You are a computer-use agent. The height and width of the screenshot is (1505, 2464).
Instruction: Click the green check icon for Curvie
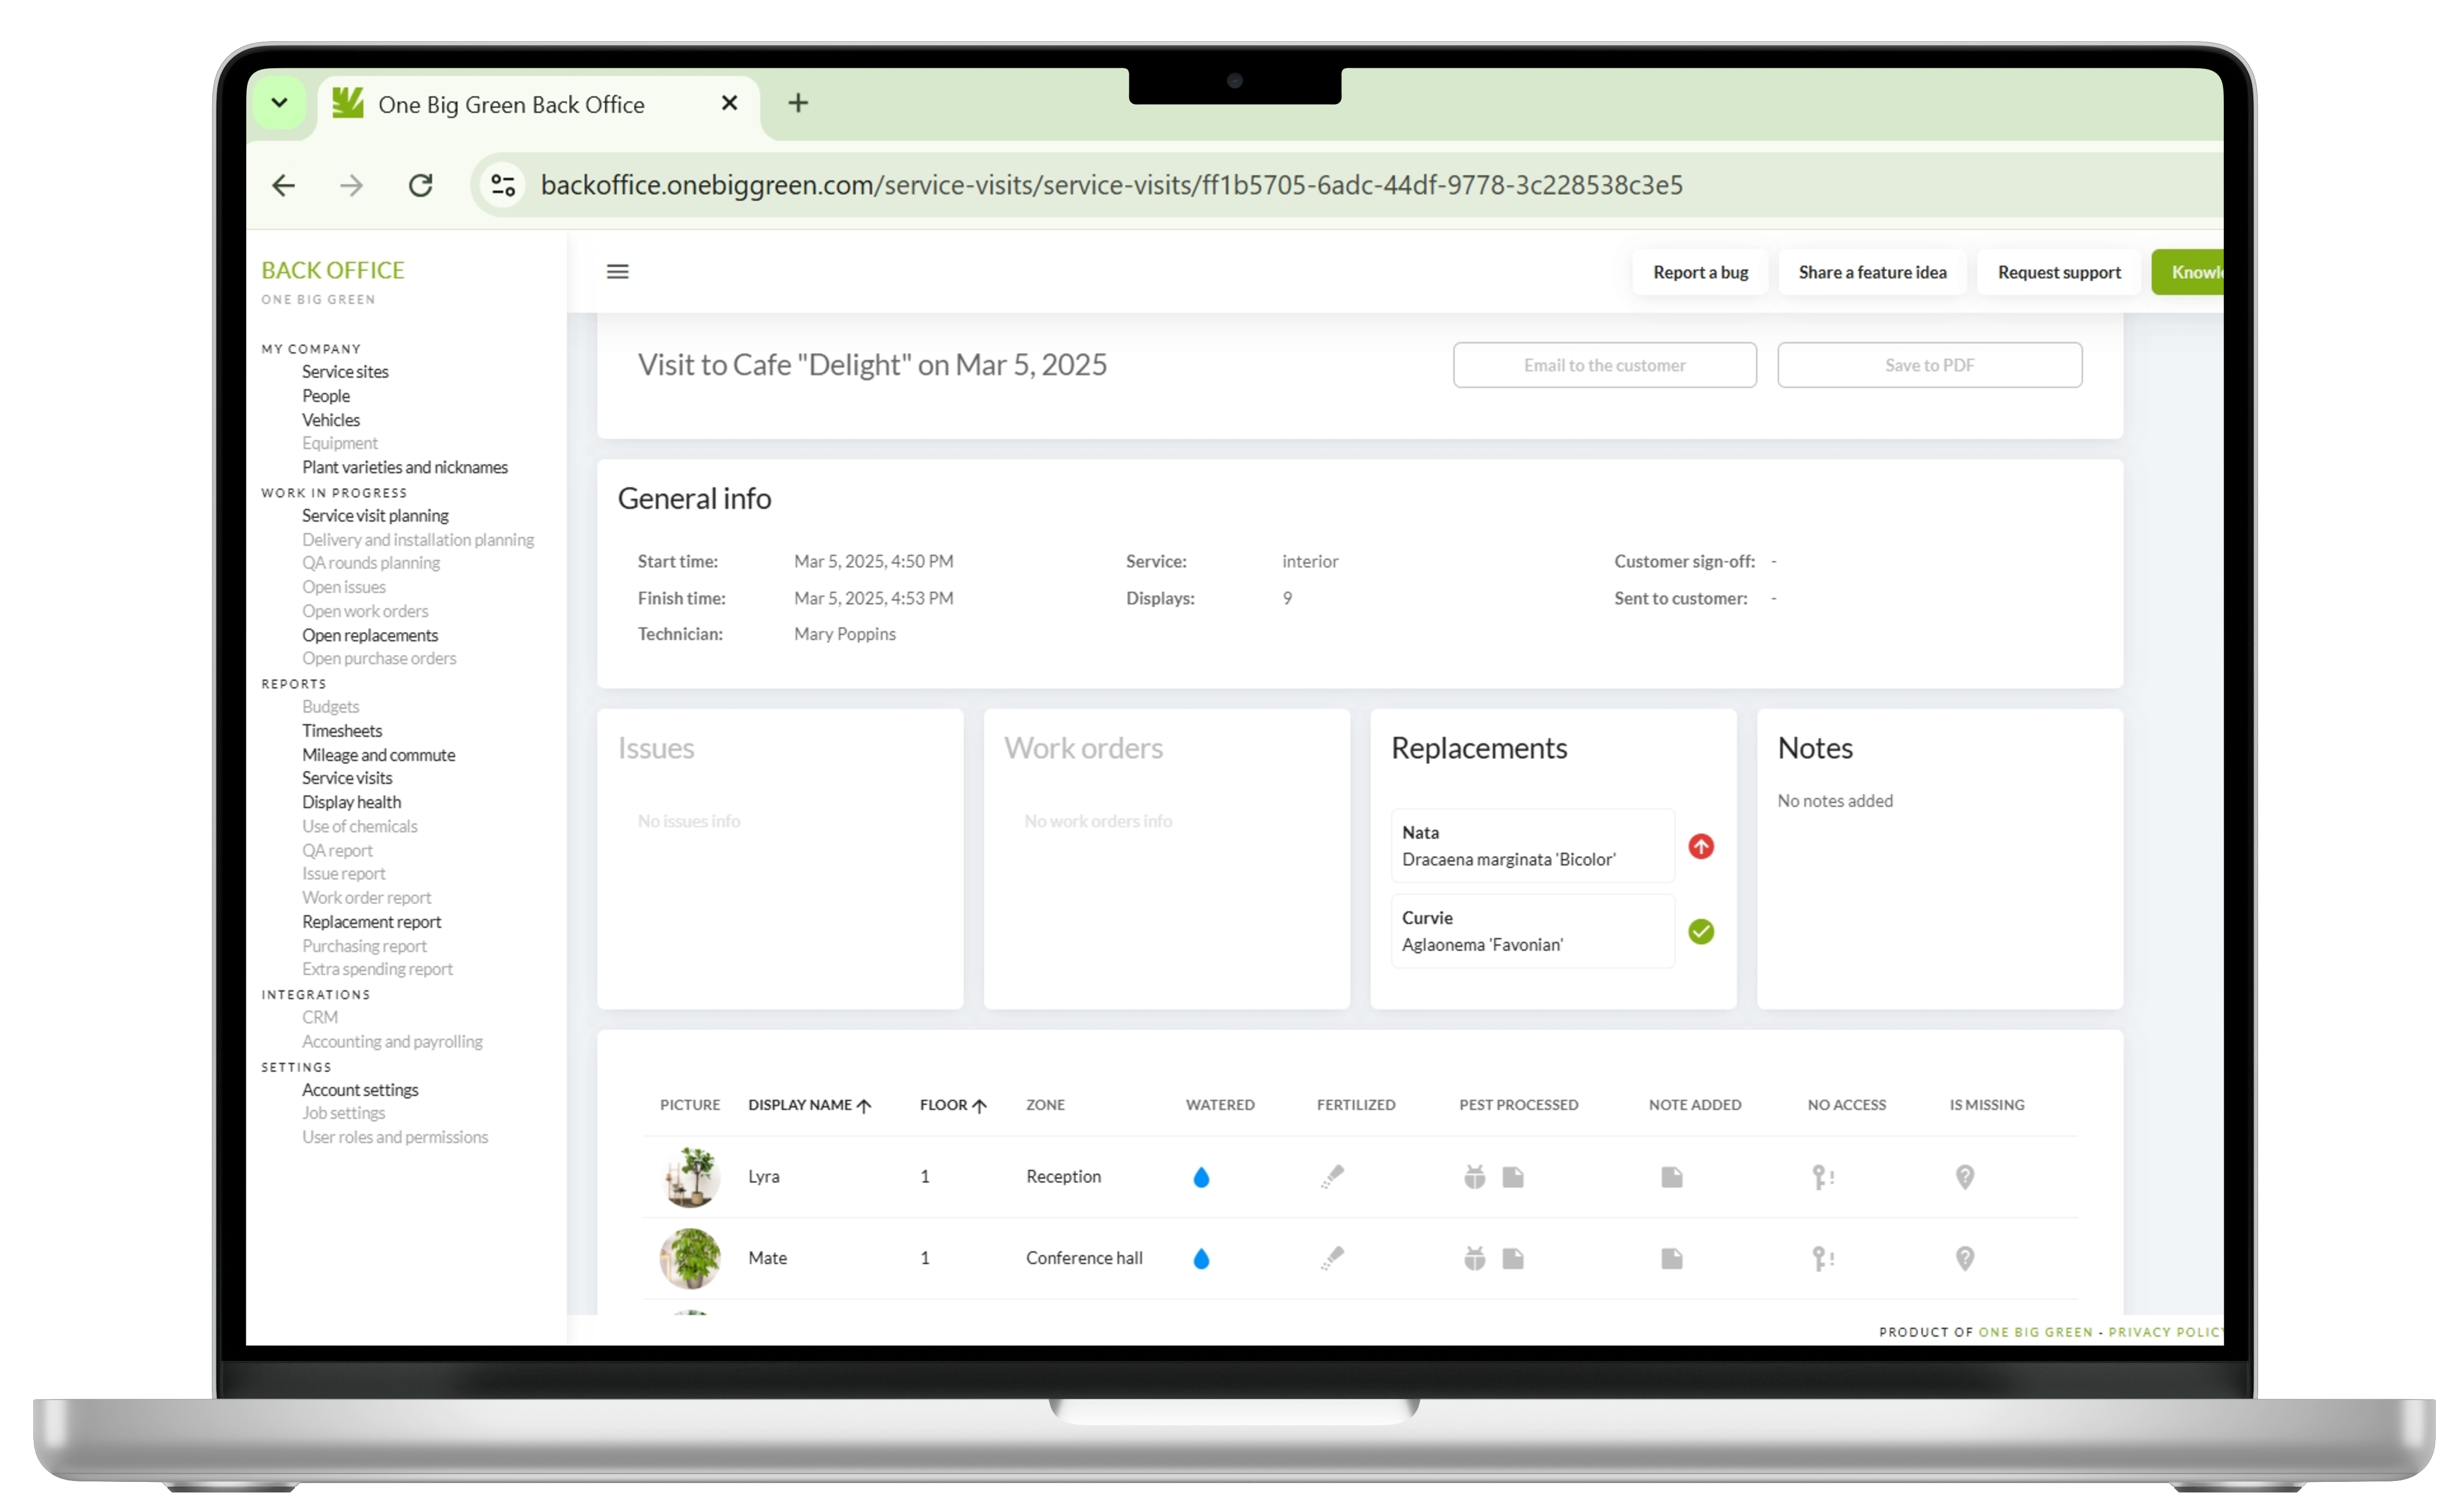point(1701,931)
